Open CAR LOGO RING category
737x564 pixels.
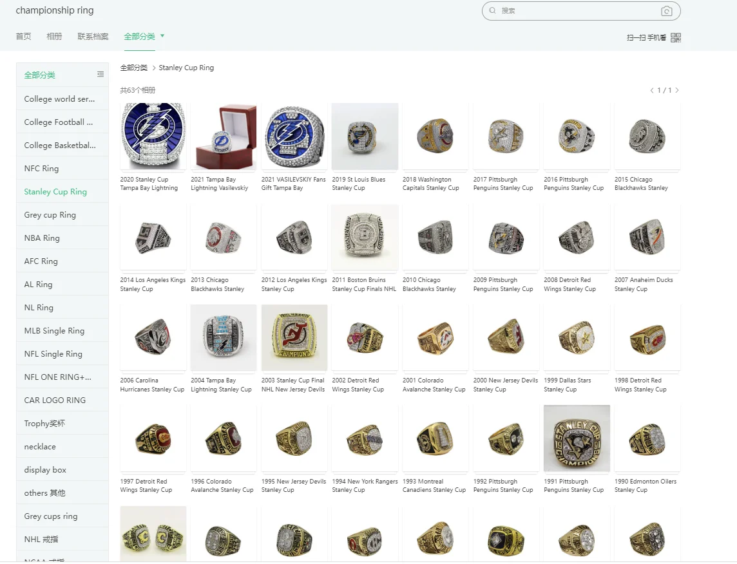click(62, 400)
